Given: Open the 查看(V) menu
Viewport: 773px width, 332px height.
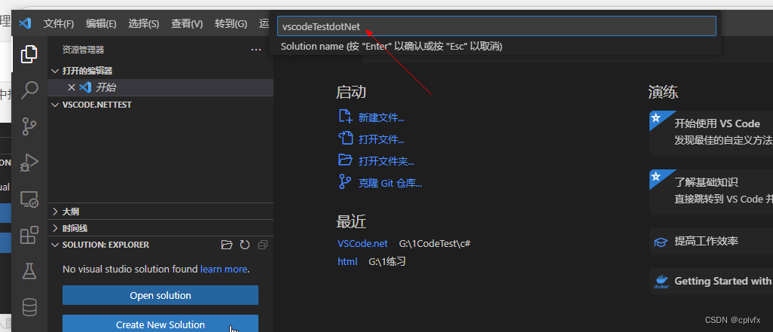Looking at the screenshot, I should 187,23.
